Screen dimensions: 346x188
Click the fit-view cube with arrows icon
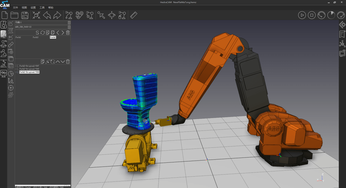click(37, 15)
